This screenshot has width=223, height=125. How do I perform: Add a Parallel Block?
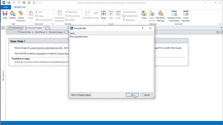pos(130,16)
